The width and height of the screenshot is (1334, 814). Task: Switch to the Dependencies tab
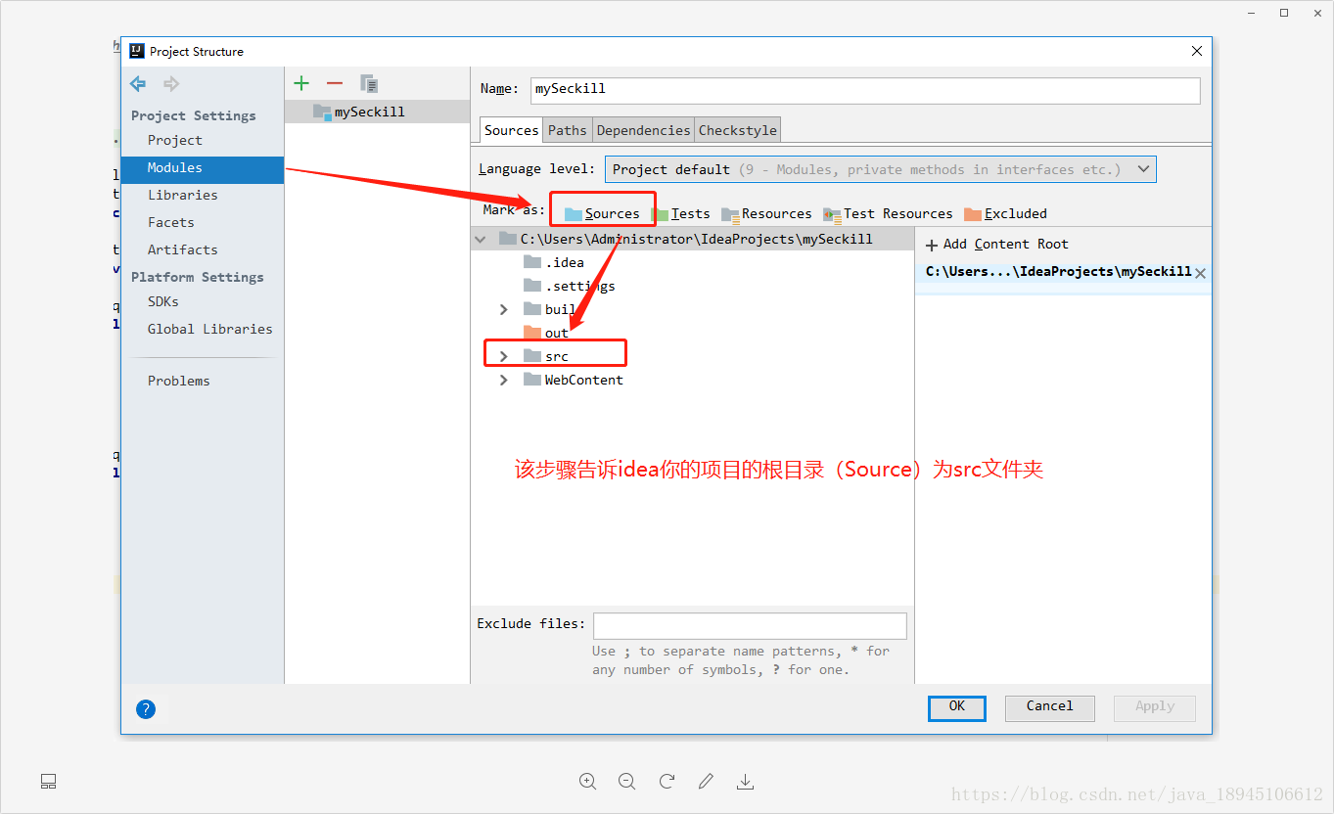(x=643, y=130)
